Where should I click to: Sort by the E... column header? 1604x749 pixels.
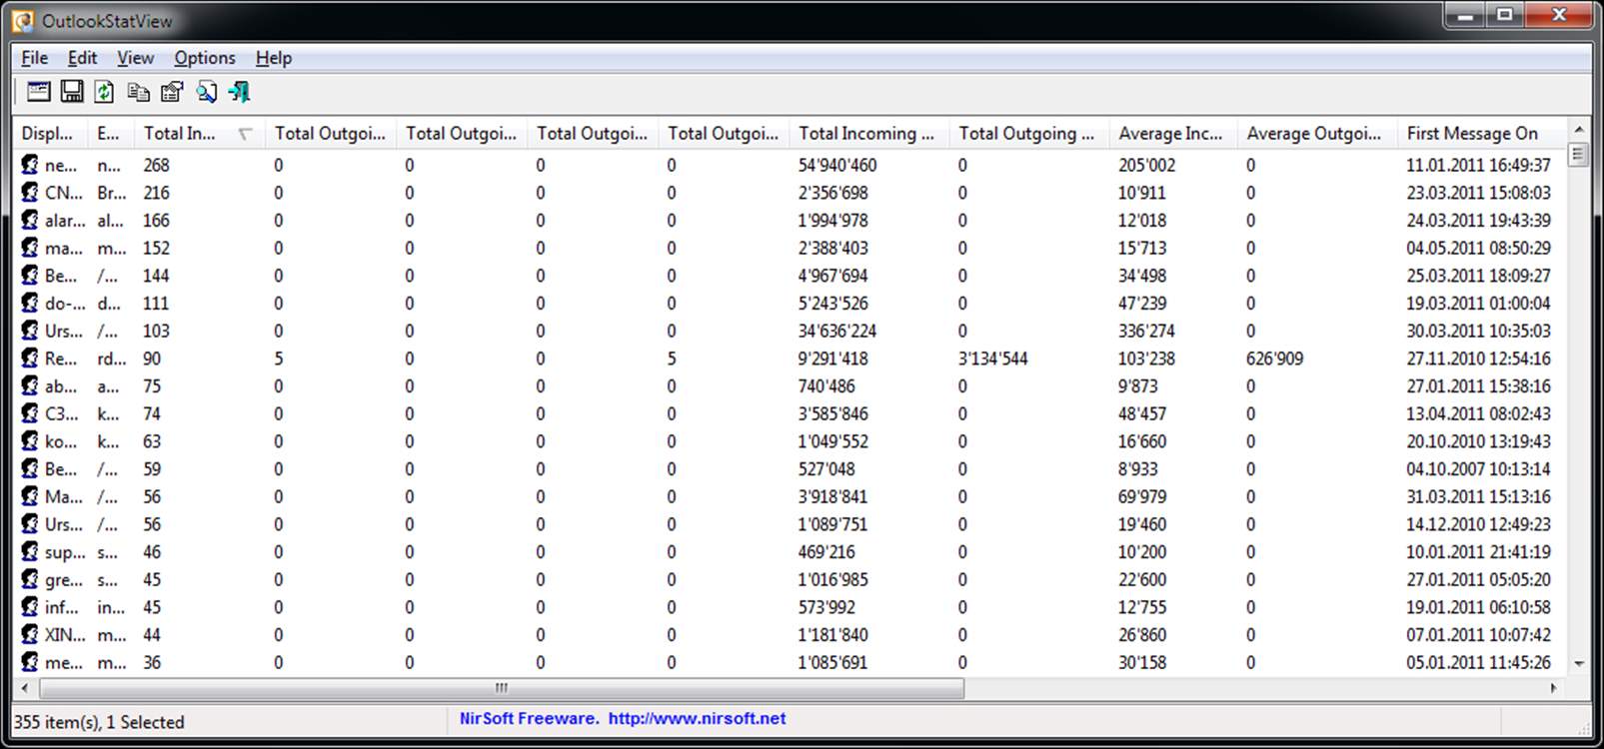click(x=111, y=133)
